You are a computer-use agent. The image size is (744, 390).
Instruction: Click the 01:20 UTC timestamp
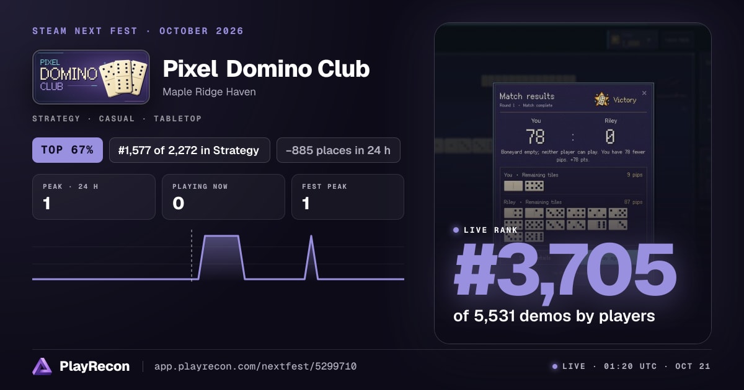coord(631,366)
